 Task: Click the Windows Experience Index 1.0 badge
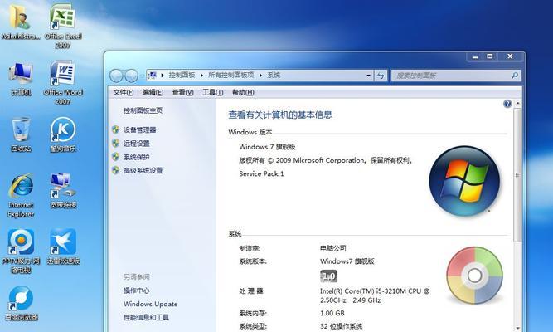click(328, 276)
